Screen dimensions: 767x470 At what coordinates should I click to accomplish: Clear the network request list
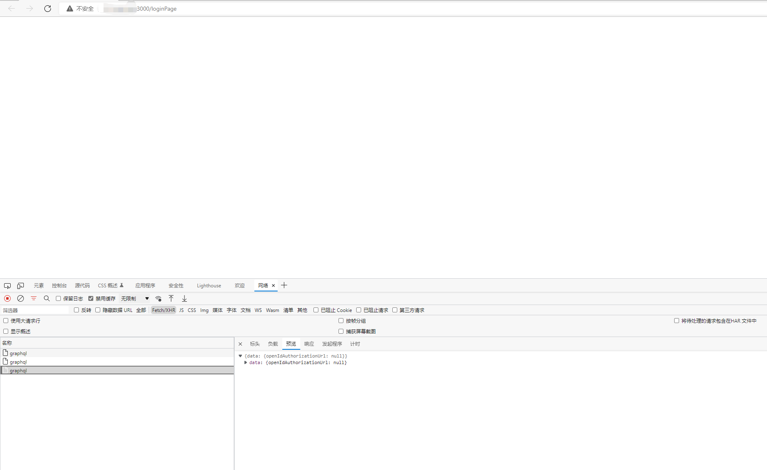21,298
